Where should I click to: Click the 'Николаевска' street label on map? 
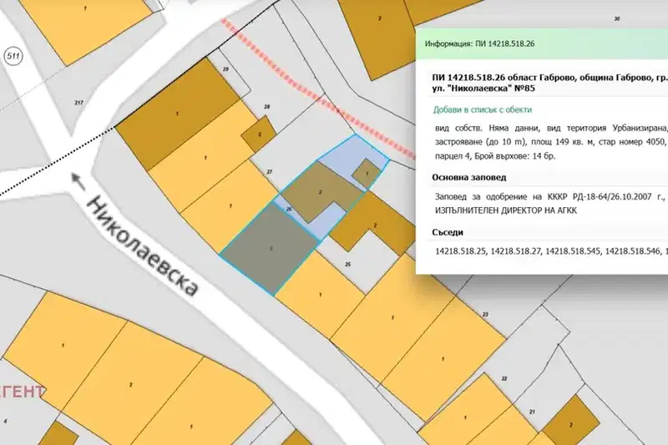pyautogui.click(x=143, y=245)
